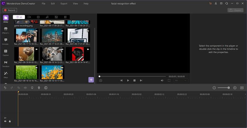
Task: Open the Annotation panel
Action: [6, 42]
